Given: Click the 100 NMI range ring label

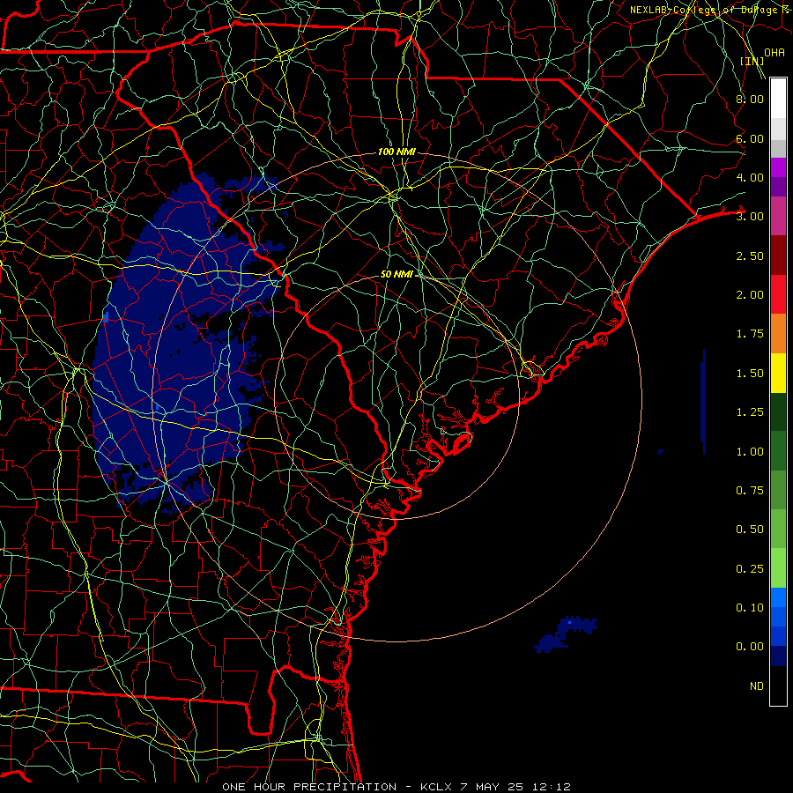Looking at the screenshot, I should click(396, 152).
